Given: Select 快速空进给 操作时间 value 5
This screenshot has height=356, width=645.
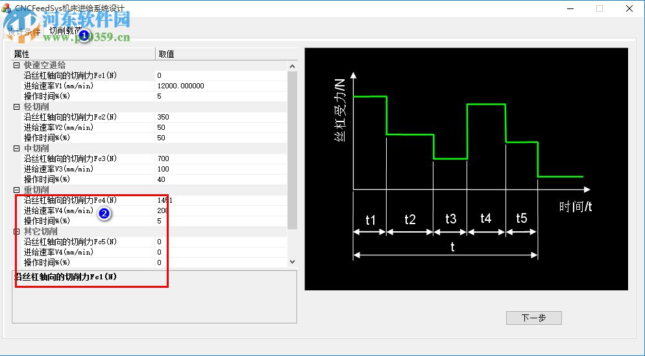Looking at the screenshot, I should pyautogui.click(x=221, y=96).
